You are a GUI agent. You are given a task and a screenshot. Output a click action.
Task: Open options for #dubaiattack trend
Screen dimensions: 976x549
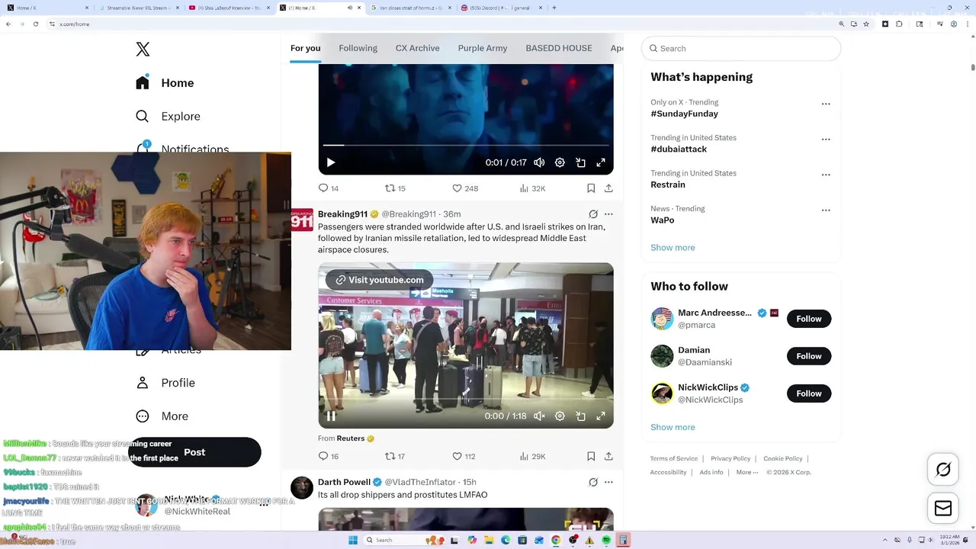click(x=826, y=140)
